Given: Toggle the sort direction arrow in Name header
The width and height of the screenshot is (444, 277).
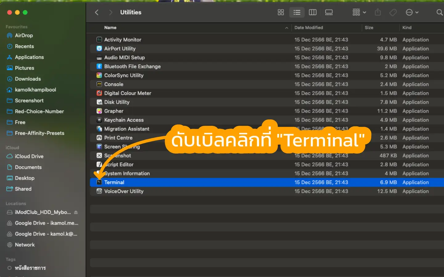Looking at the screenshot, I should pyautogui.click(x=287, y=28).
